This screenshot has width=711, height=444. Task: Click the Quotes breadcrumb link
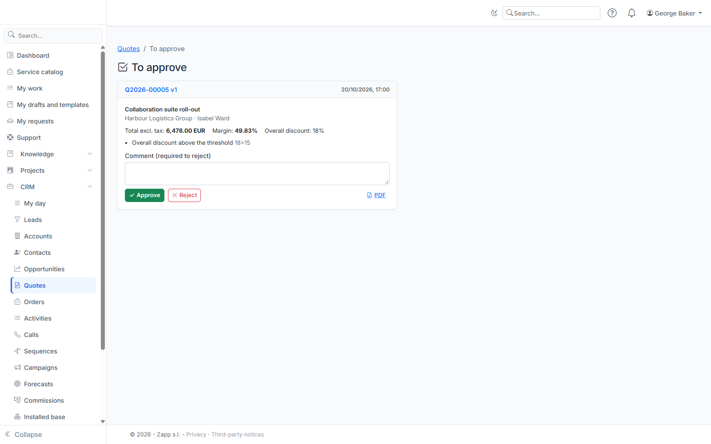128,49
